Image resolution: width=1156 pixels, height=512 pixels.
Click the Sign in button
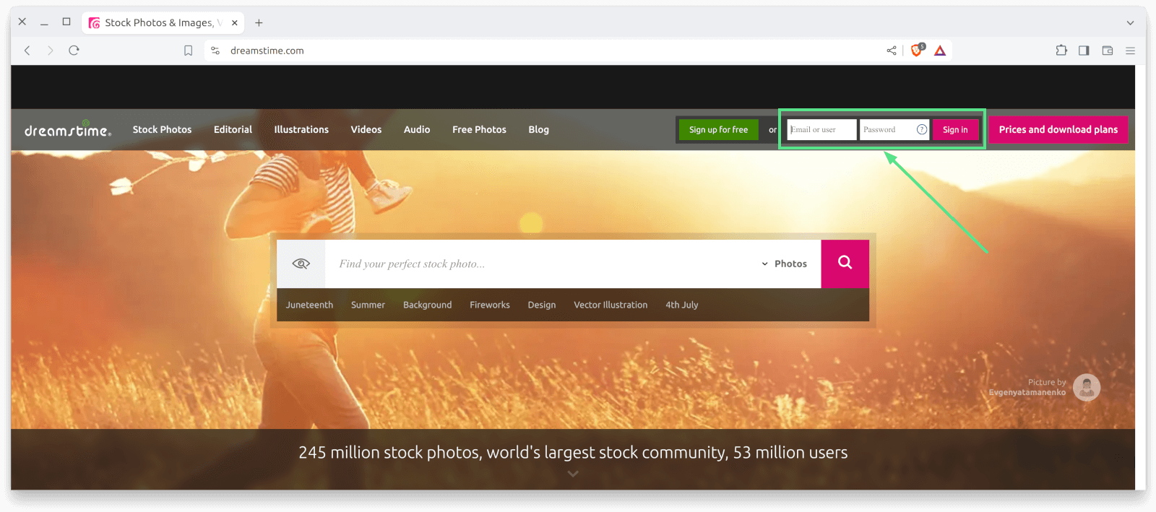(955, 129)
